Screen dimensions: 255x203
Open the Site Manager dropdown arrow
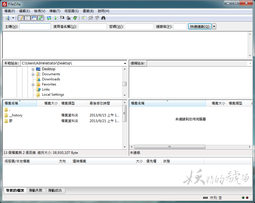(x=13, y=18)
